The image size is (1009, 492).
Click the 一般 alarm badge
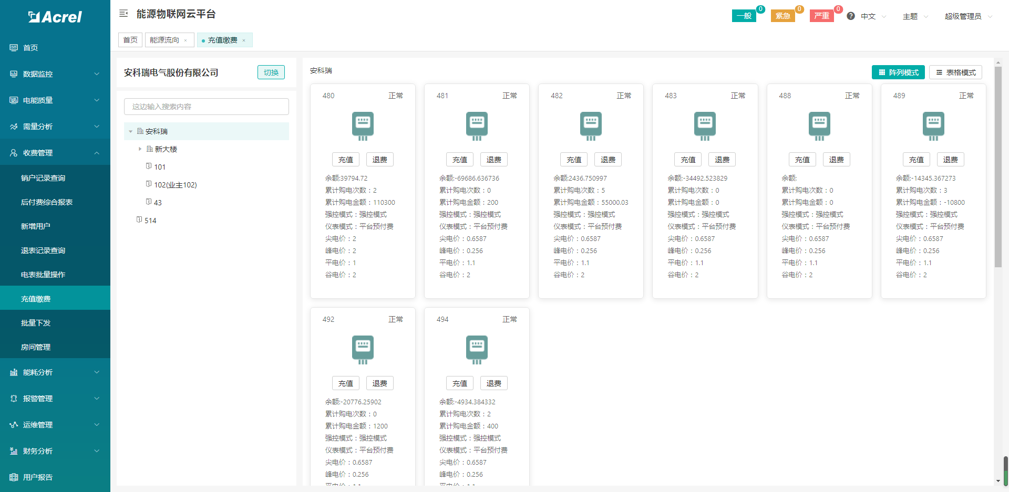click(744, 16)
